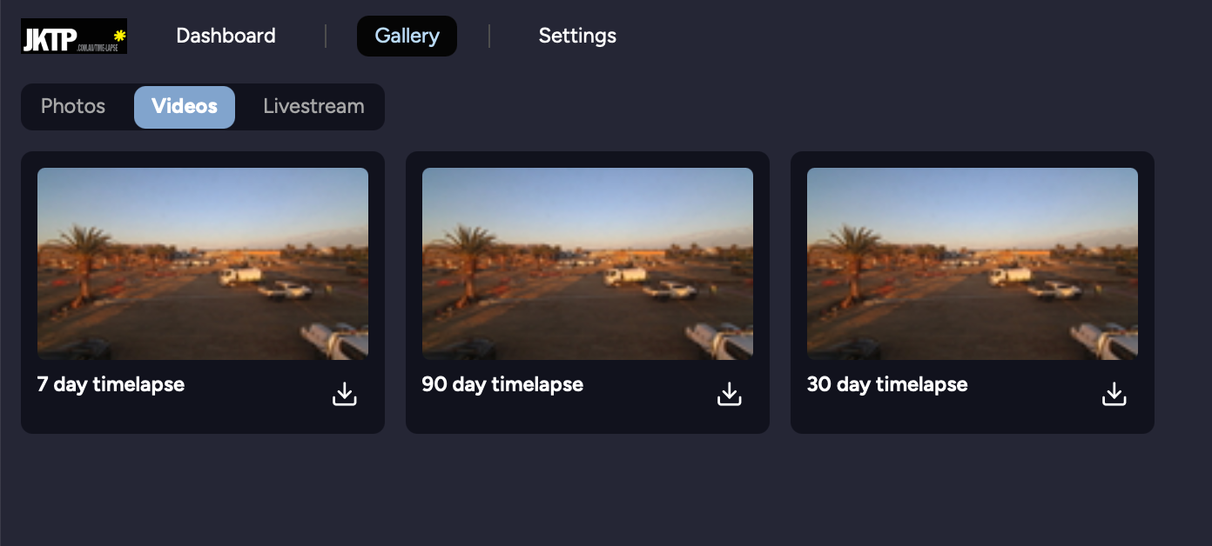Download the 90 day timelapse video

(x=730, y=394)
